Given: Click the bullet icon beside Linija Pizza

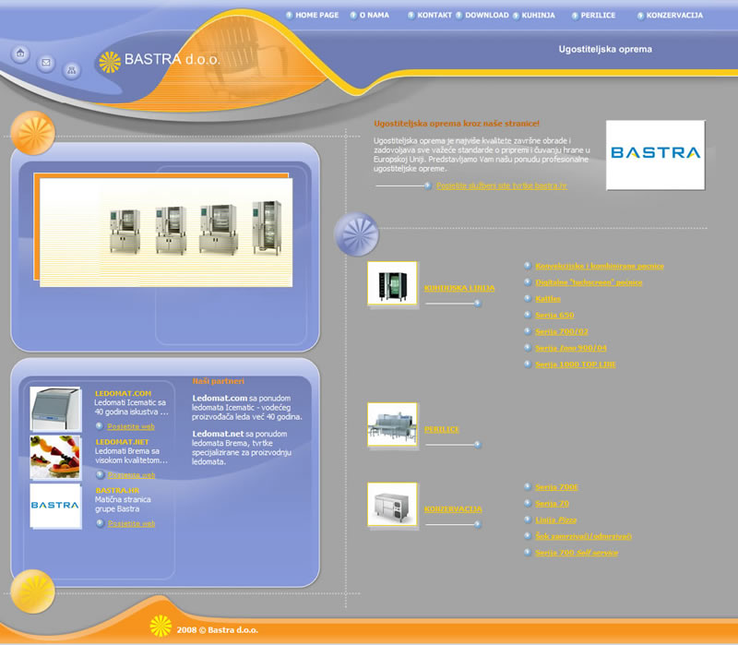Looking at the screenshot, I should pos(528,520).
